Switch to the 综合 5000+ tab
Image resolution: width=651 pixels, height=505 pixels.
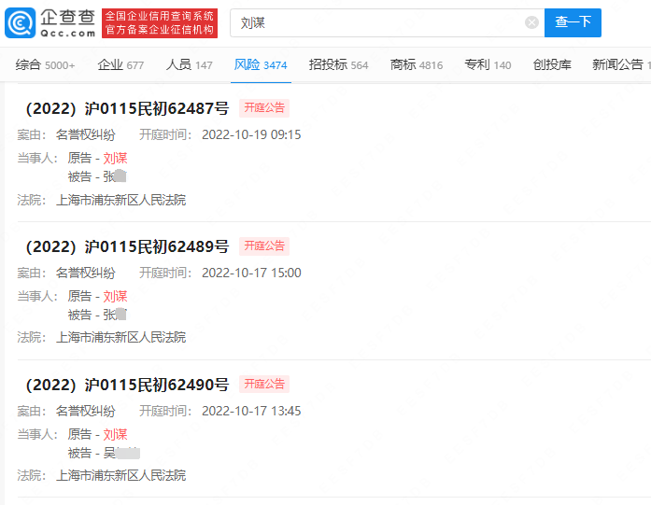pyautogui.click(x=45, y=64)
